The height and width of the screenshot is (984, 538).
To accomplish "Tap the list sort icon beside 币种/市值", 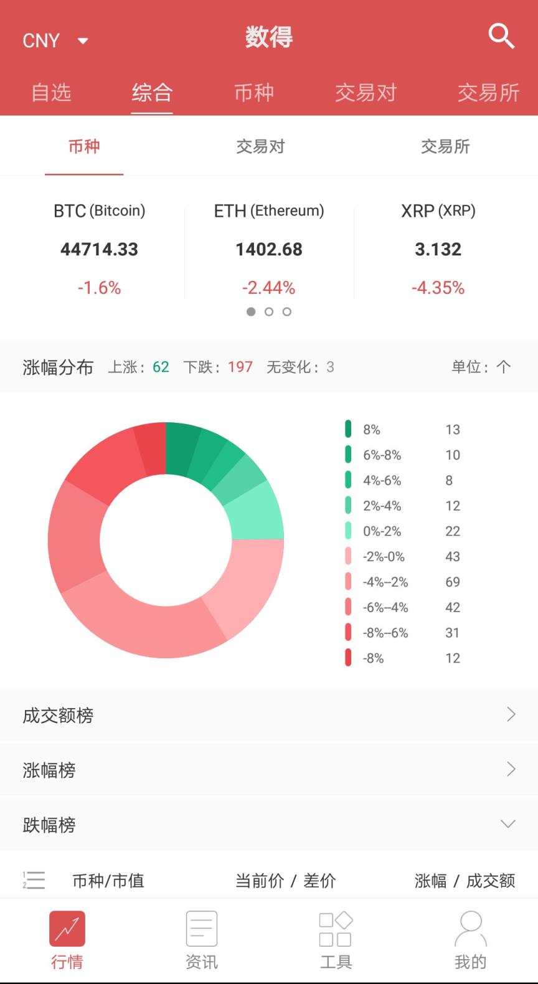I will click(34, 880).
